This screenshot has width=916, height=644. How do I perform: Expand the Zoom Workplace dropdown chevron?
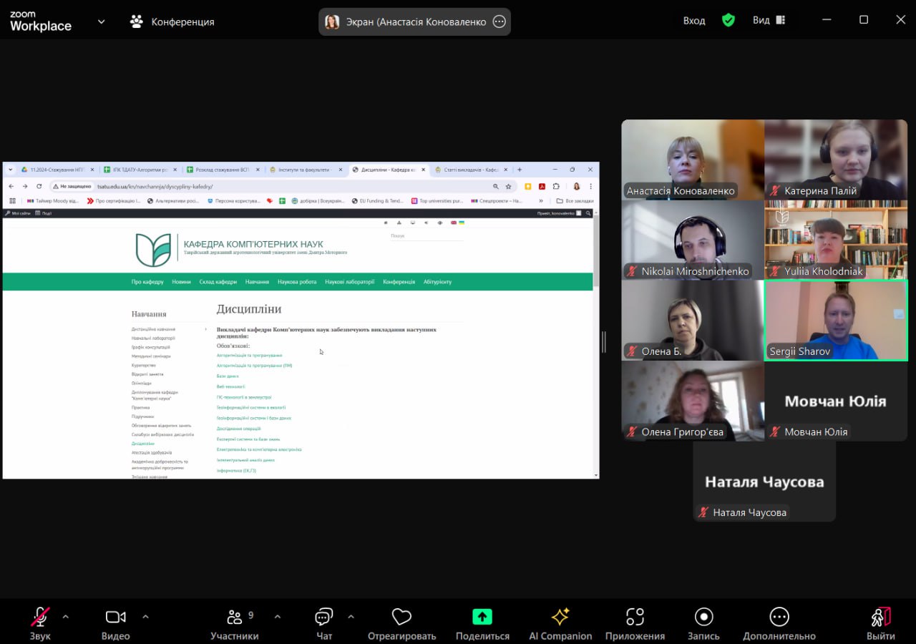[101, 21]
